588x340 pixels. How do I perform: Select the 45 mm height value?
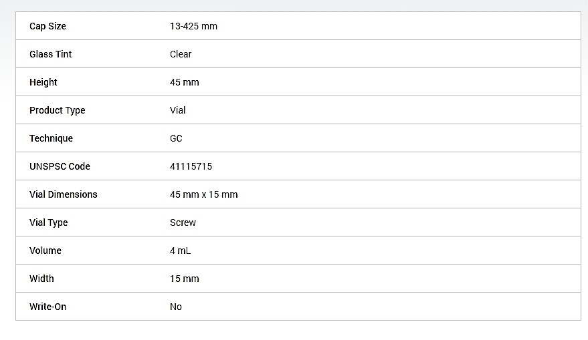coord(185,82)
